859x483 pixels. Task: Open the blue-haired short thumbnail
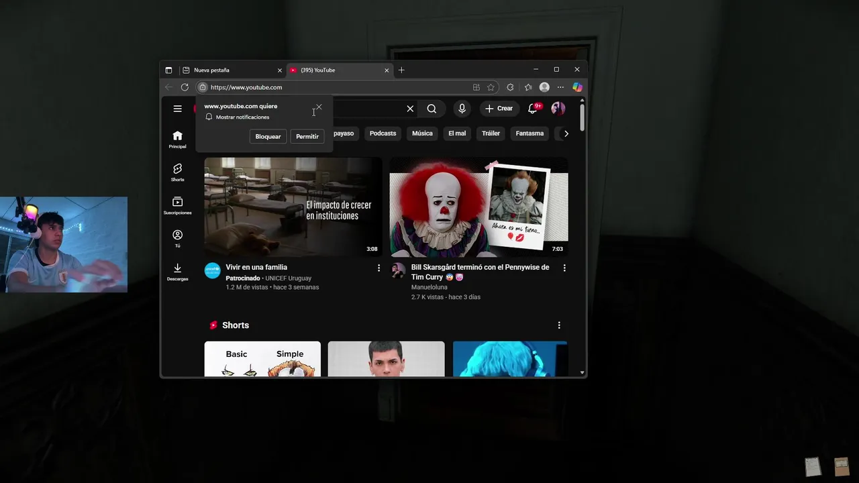tap(510, 359)
